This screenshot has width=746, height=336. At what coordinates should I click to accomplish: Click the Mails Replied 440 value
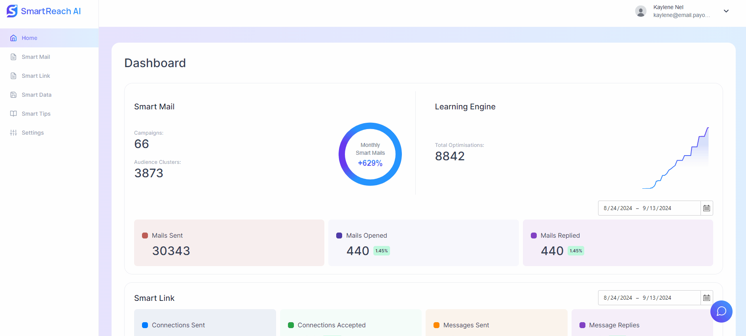tap(552, 251)
